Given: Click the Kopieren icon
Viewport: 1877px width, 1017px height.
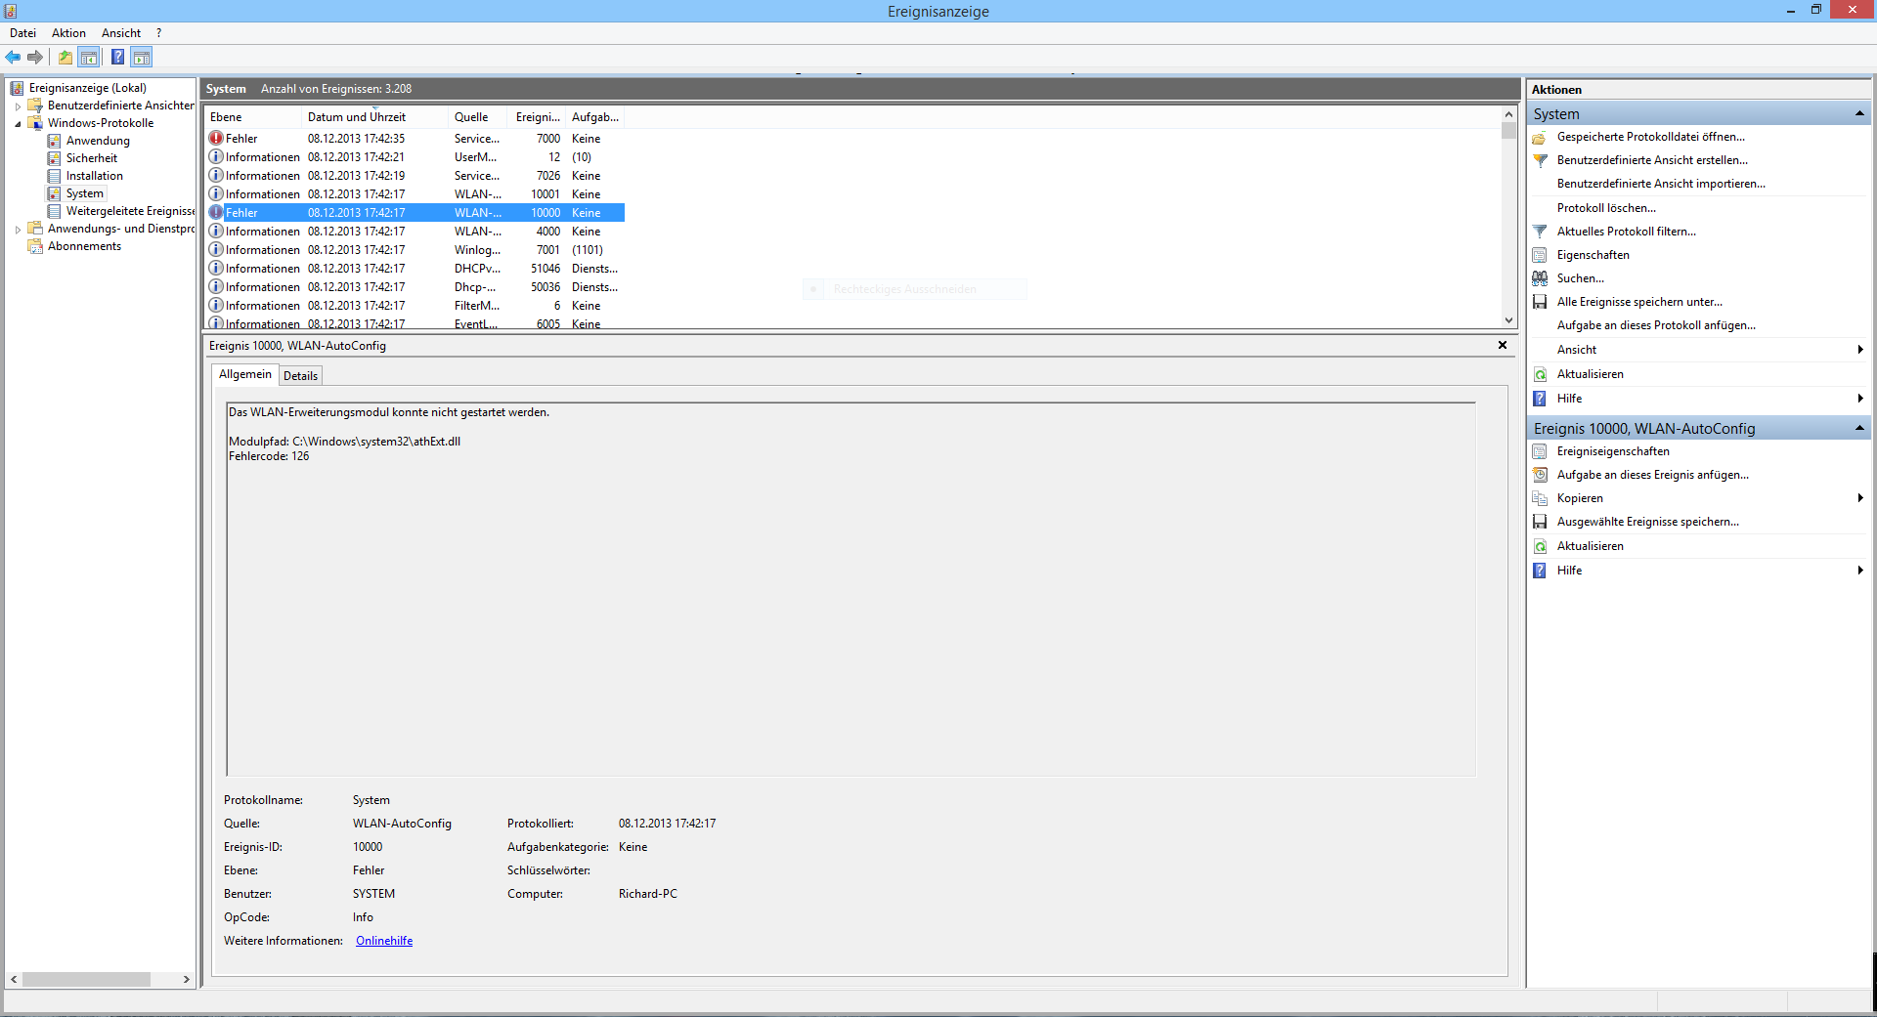Looking at the screenshot, I should [x=1540, y=498].
